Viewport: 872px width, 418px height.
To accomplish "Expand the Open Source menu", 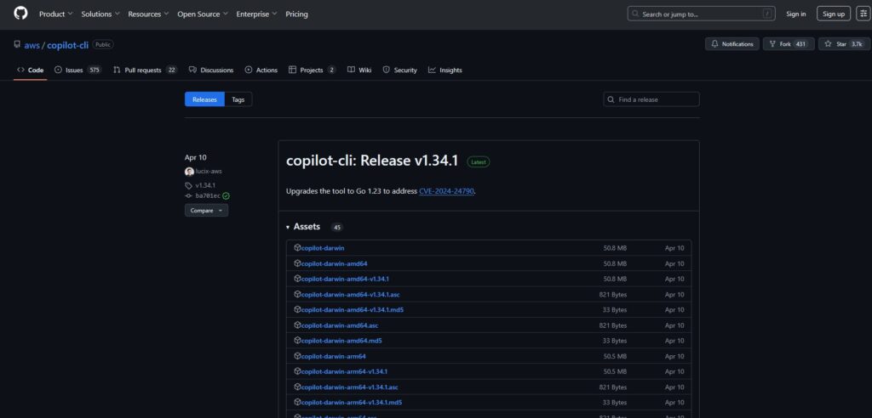I will pos(203,14).
